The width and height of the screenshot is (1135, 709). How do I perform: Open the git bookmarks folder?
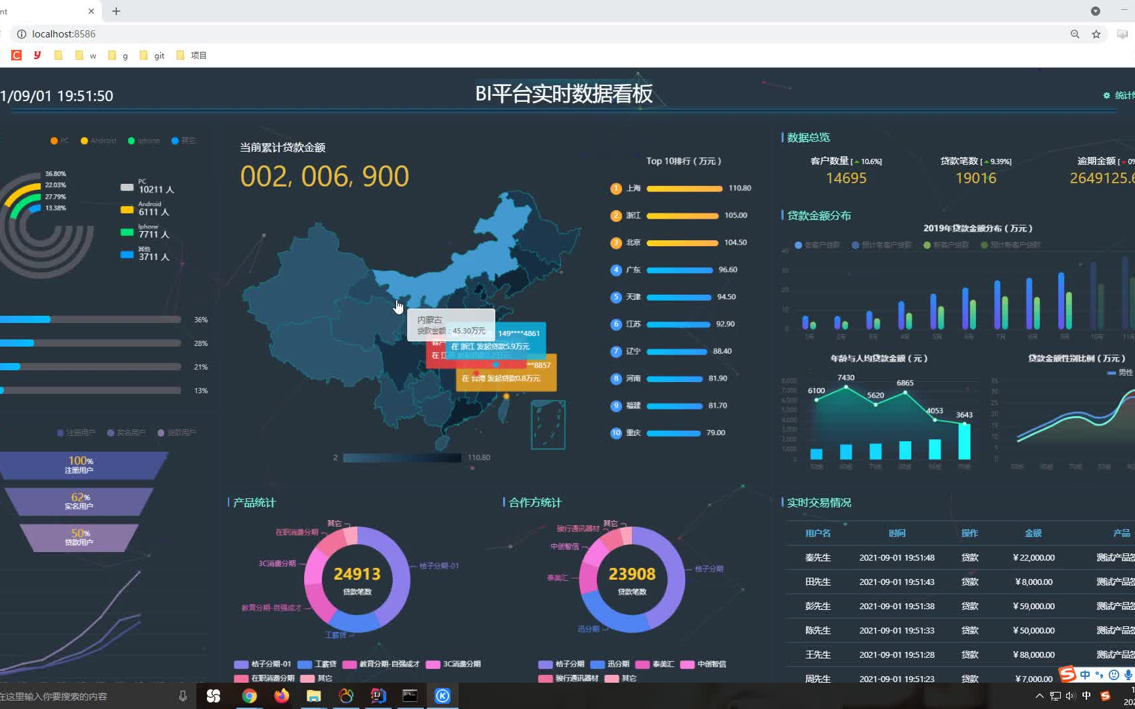(152, 56)
